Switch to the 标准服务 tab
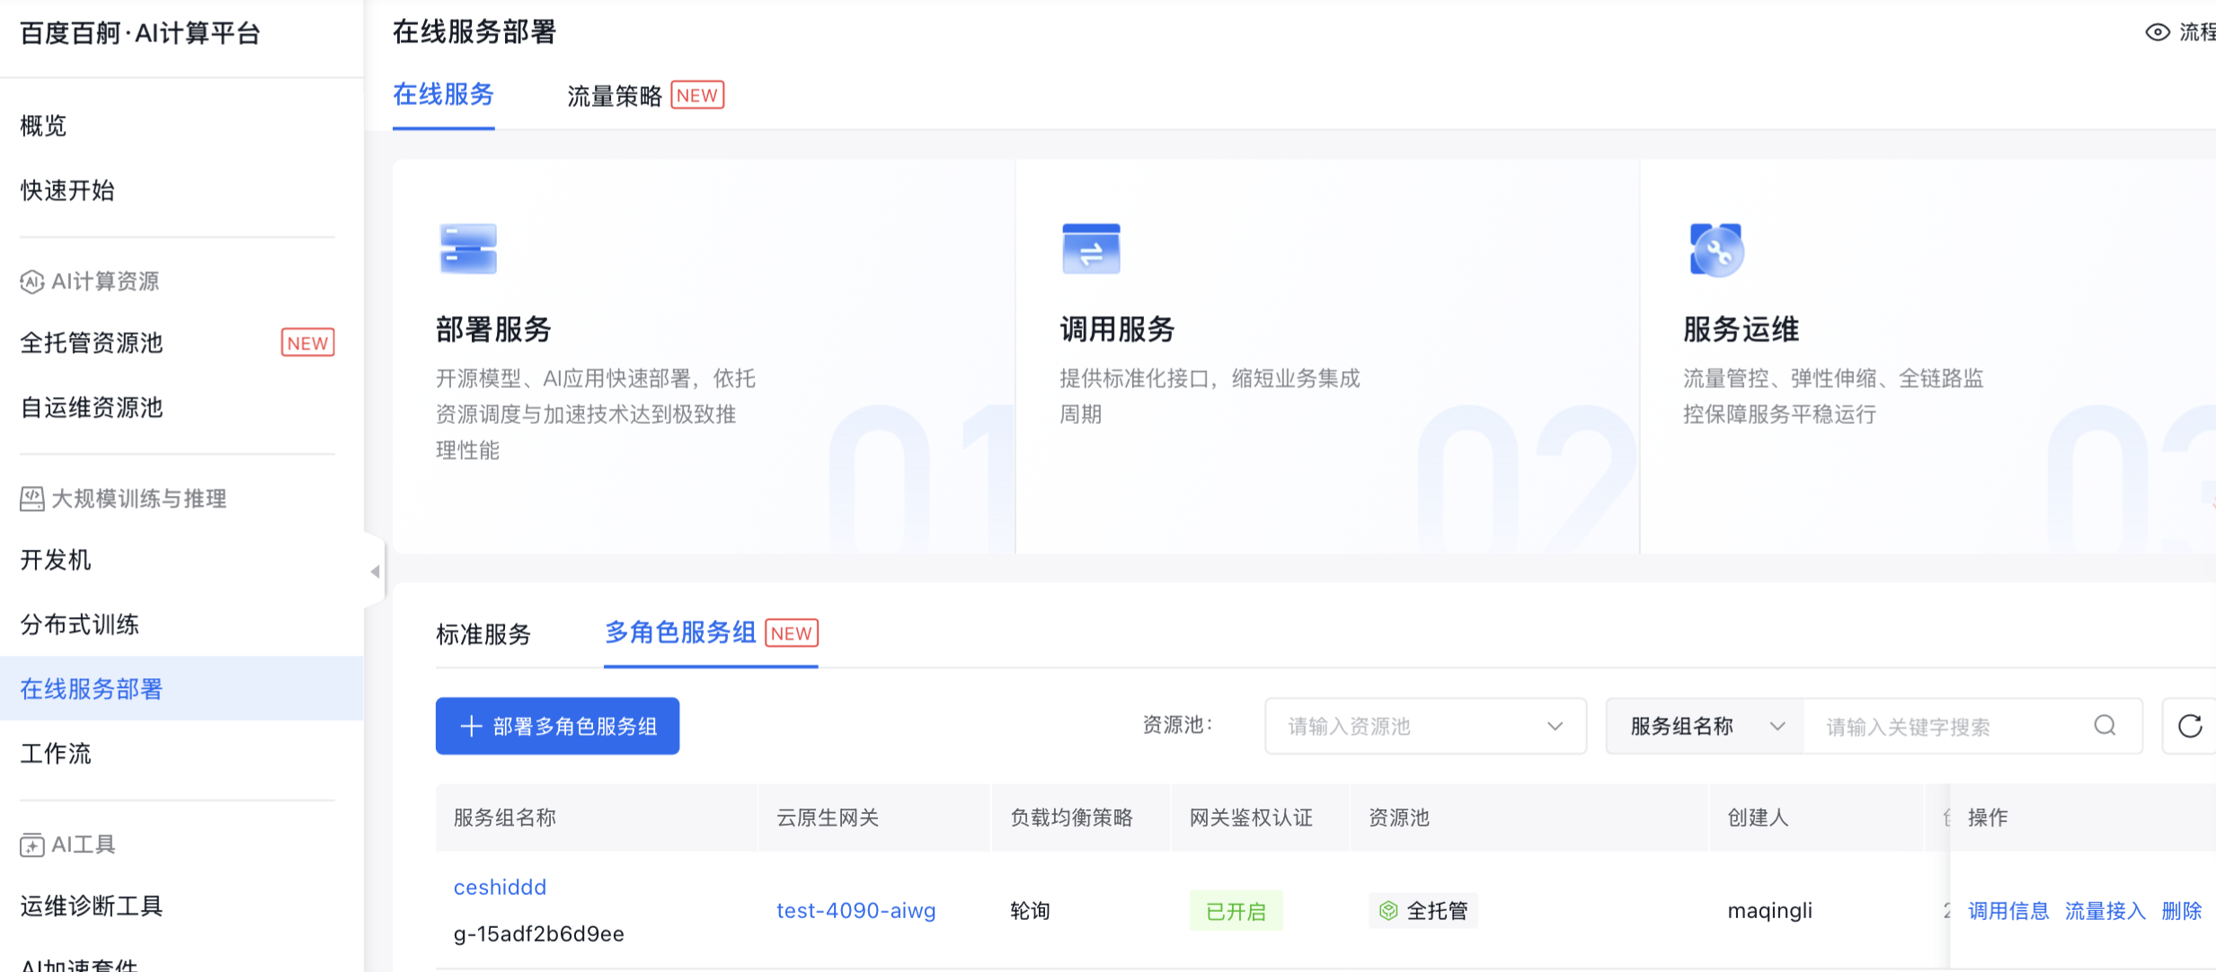2216x972 pixels. coord(483,634)
